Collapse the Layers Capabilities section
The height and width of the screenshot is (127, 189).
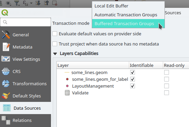pyautogui.click(x=55, y=54)
